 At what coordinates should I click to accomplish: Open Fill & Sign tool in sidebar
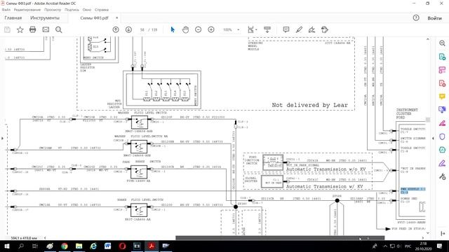click(x=442, y=123)
